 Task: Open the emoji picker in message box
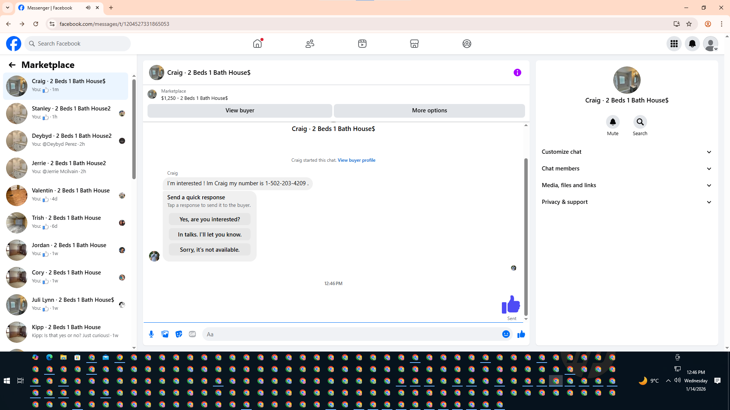click(506, 334)
